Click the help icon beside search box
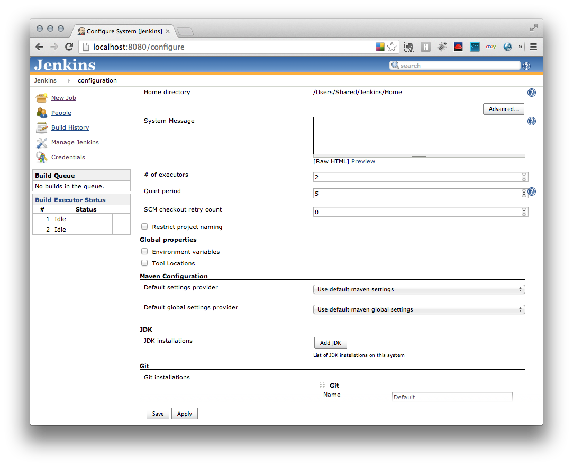This screenshot has width=573, height=467. tap(526, 66)
